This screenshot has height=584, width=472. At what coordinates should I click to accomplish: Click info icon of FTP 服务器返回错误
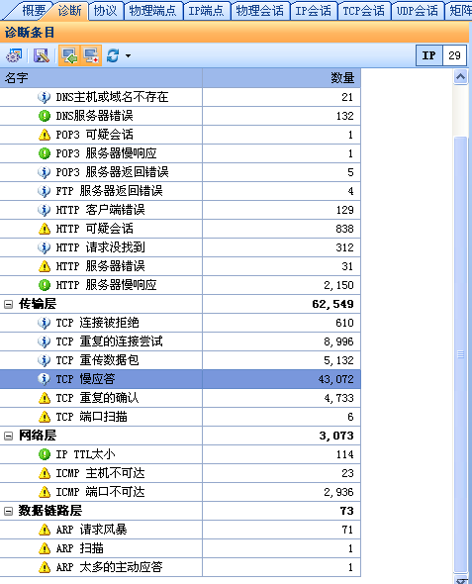click(x=45, y=191)
